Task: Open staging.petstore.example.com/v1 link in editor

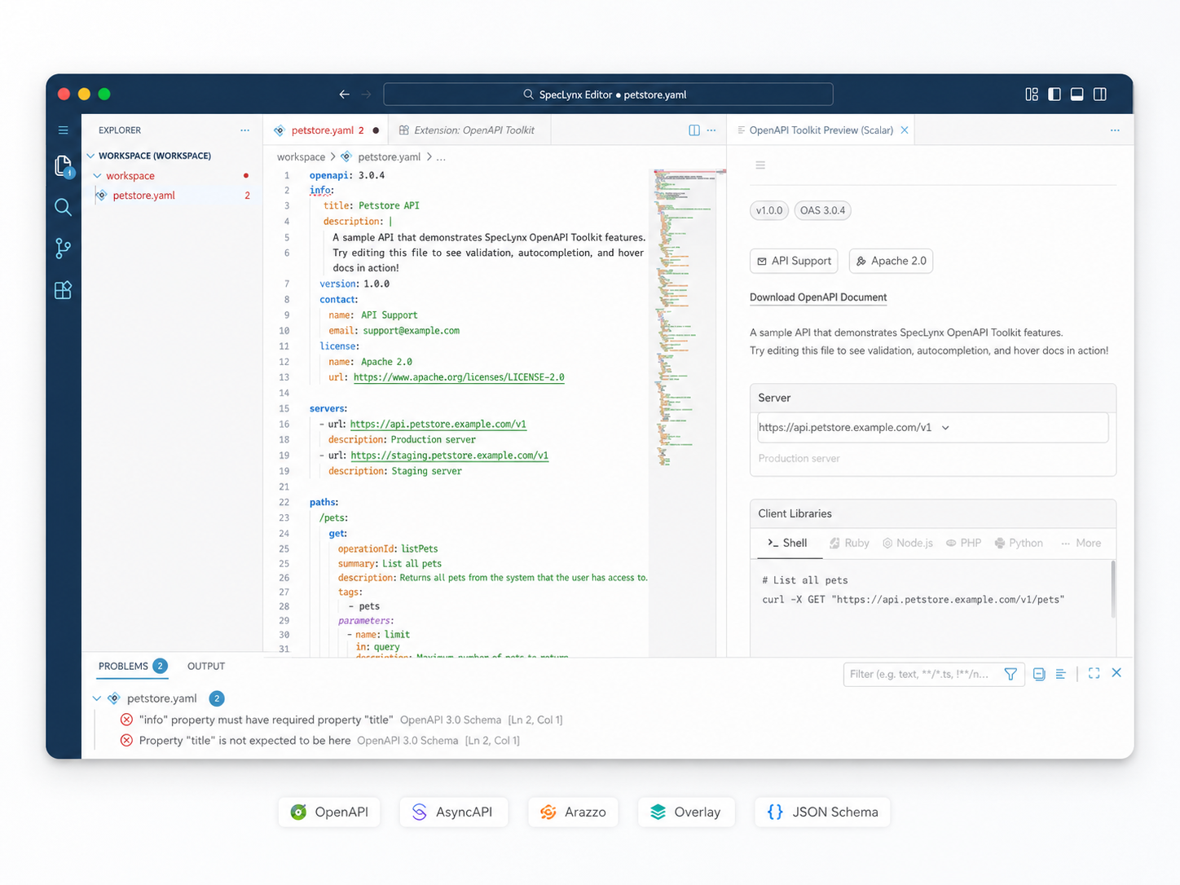Action: [450, 456]
